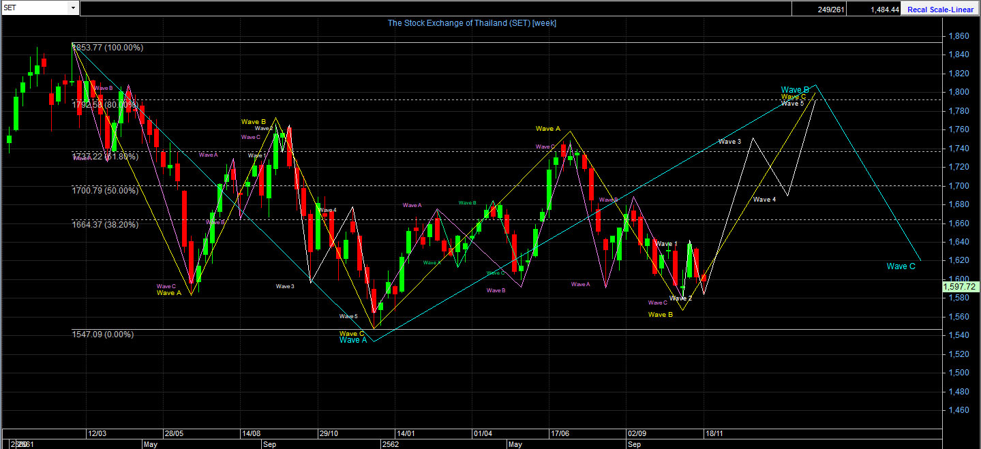Click the 1792.58 (80.00%) Fibonacci label
Viewport: 981px width, 449px height.
pos(106,105)
